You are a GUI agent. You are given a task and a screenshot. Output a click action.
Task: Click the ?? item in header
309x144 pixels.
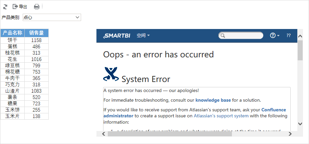click(x=289, y=35)
